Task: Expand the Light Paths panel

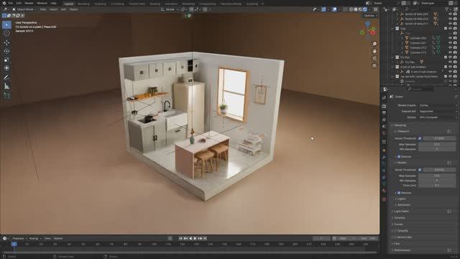Action: 401,212
